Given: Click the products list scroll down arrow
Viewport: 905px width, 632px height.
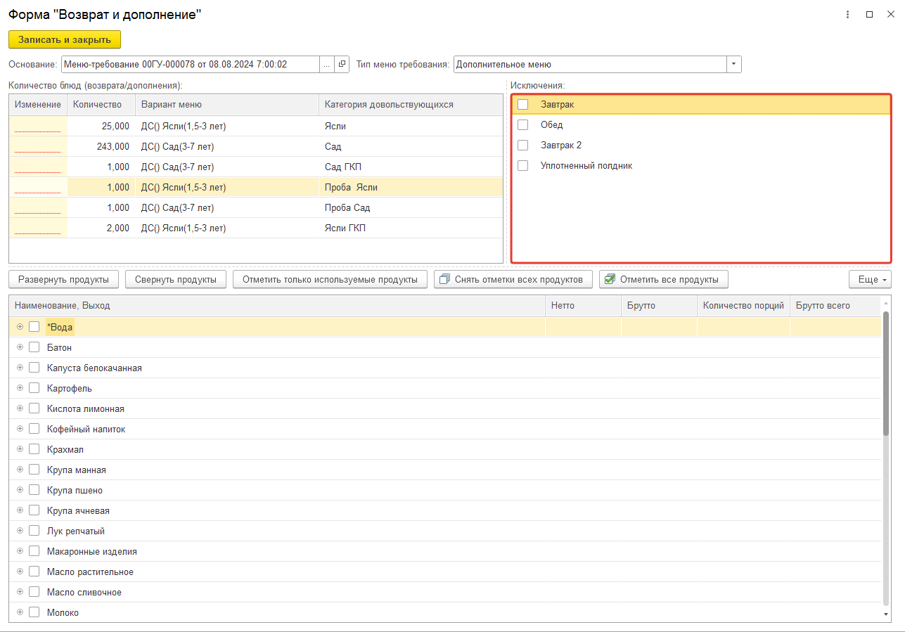Looking at the screenshot, I should (886, 614).
